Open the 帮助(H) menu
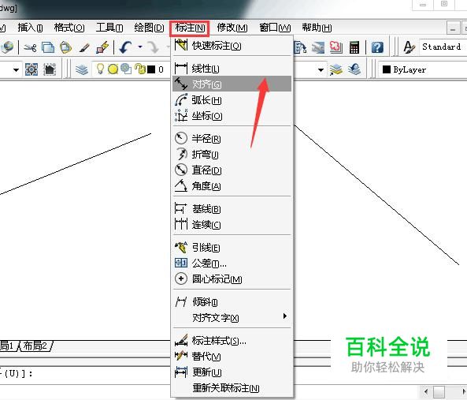The width and height of the screenshot is (467, 400). point(317,28)
